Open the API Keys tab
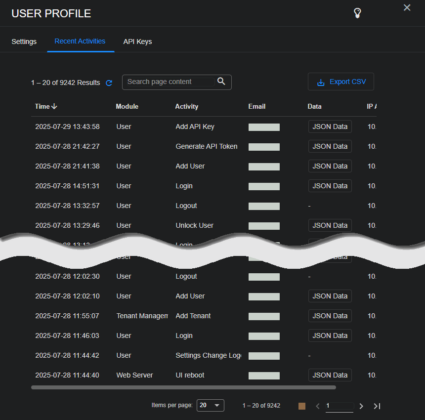The width and height of the screenshot is (425, 420). pyautogui.click(x=137, y=42)
